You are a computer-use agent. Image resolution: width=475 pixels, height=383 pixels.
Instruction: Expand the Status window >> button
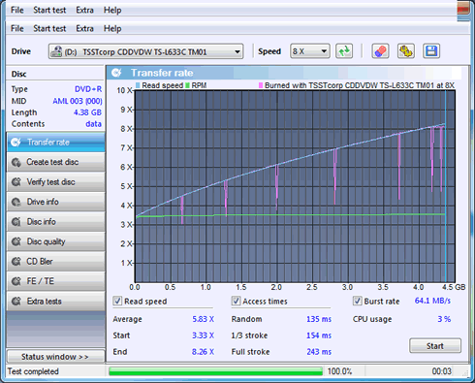coord(55,357)
